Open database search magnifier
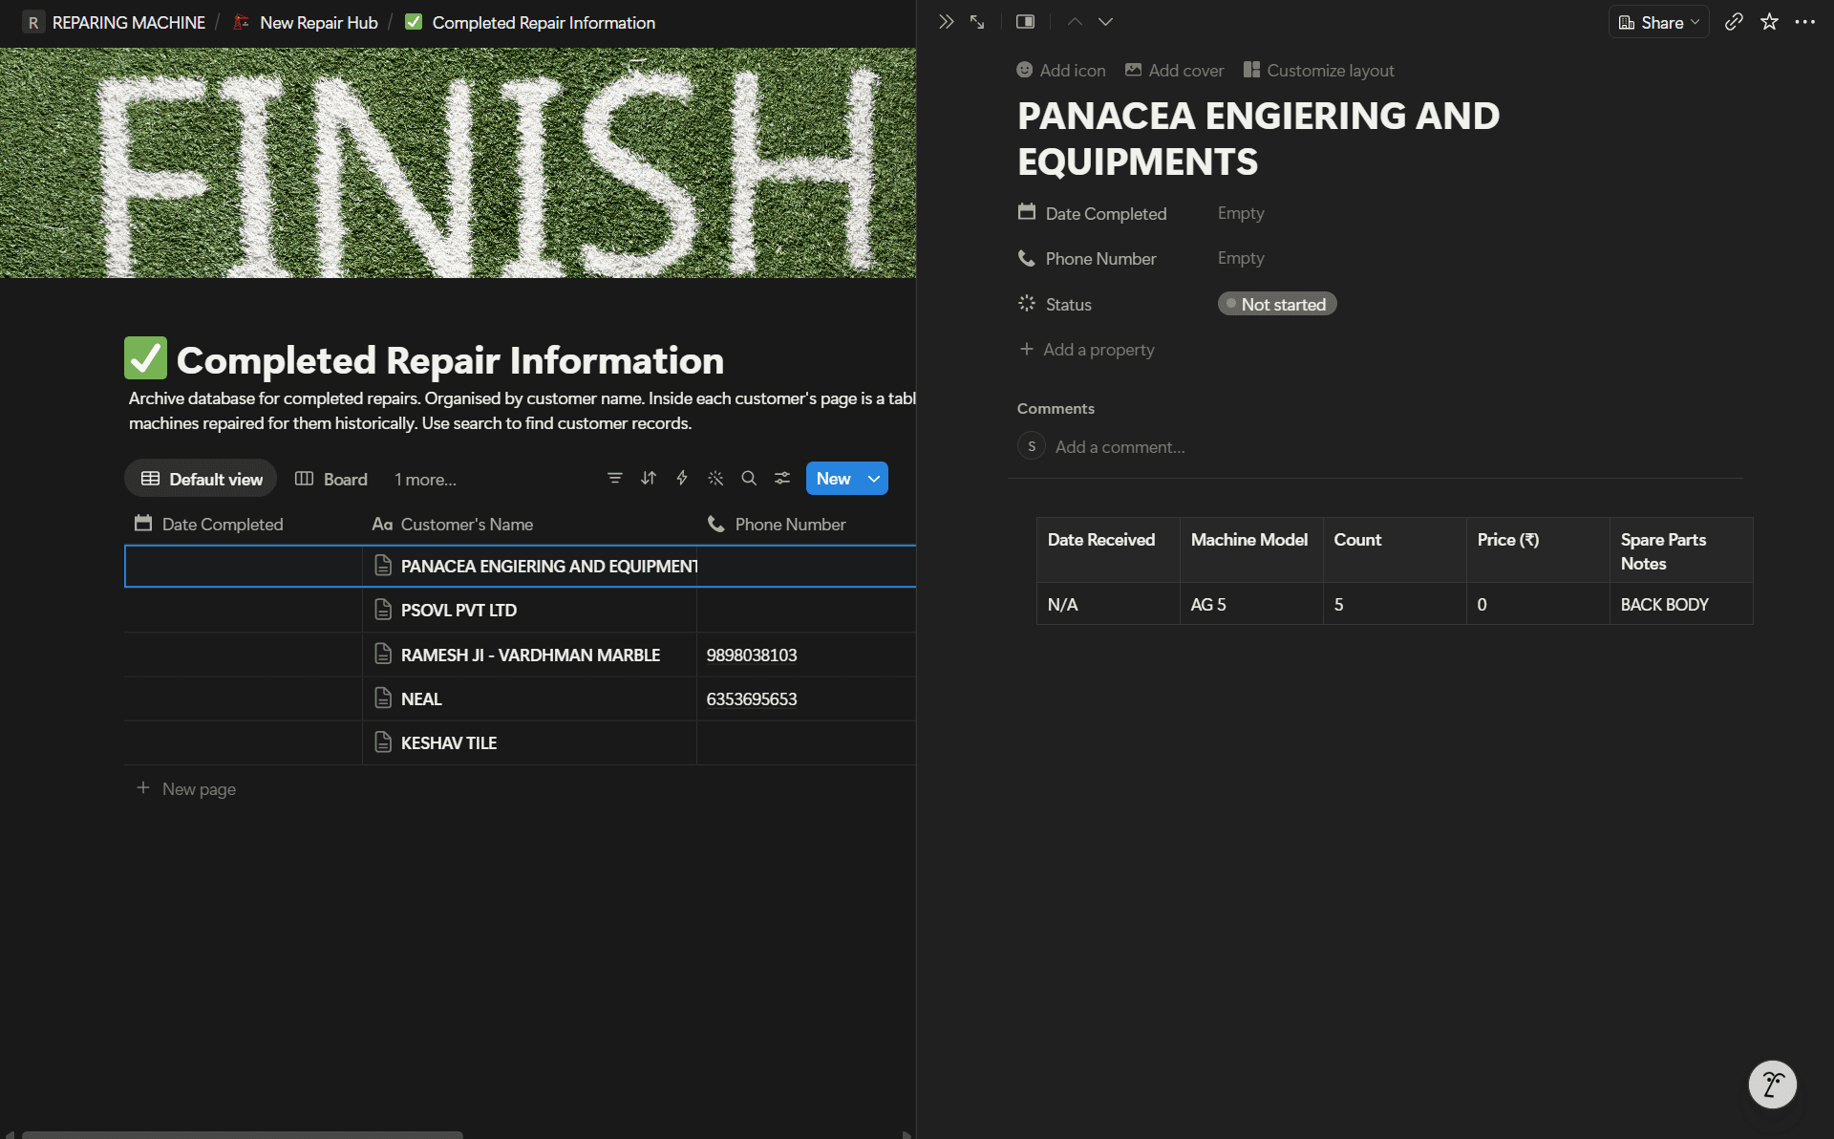 pyautogui.click(x=749, y=479)
